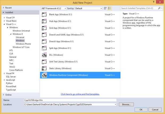This screenshot has height=114, width=165.
Task: Collapse the Windows 8 tree node
Action: [11, 34]
